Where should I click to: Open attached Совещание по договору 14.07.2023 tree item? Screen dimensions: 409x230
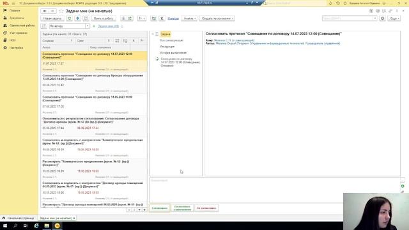(180, 63)
